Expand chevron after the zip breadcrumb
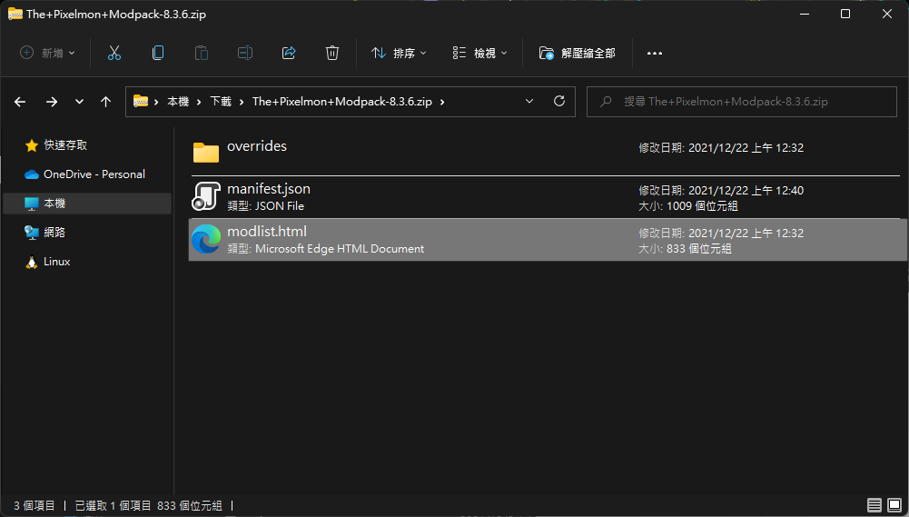This screenshot has height=517, width=909. (x=442, y=102)
